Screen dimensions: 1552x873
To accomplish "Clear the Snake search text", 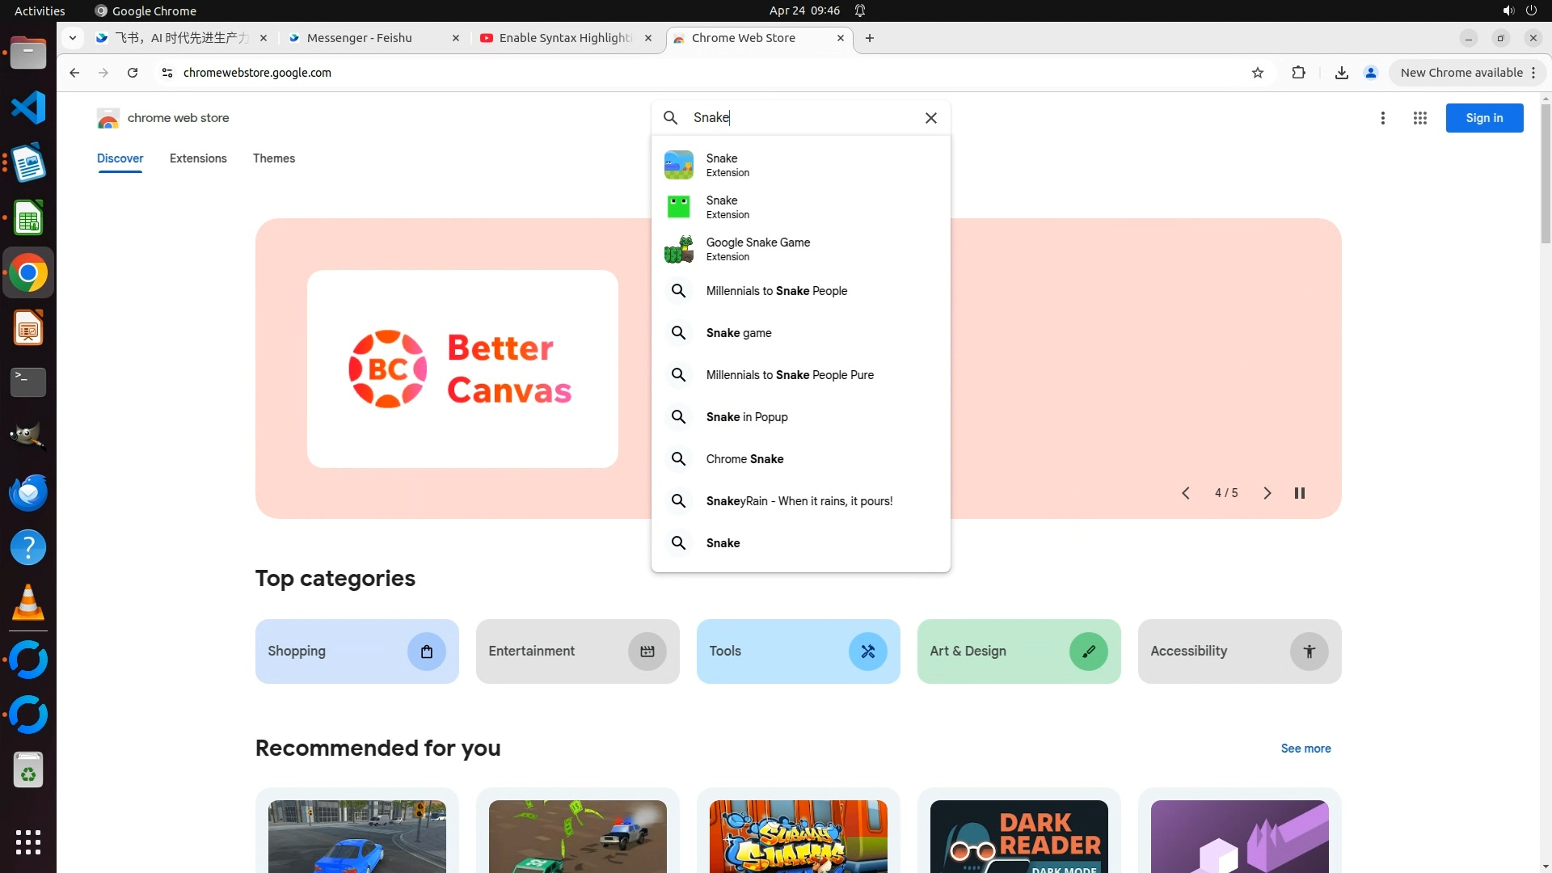I will tap(930, 118).
